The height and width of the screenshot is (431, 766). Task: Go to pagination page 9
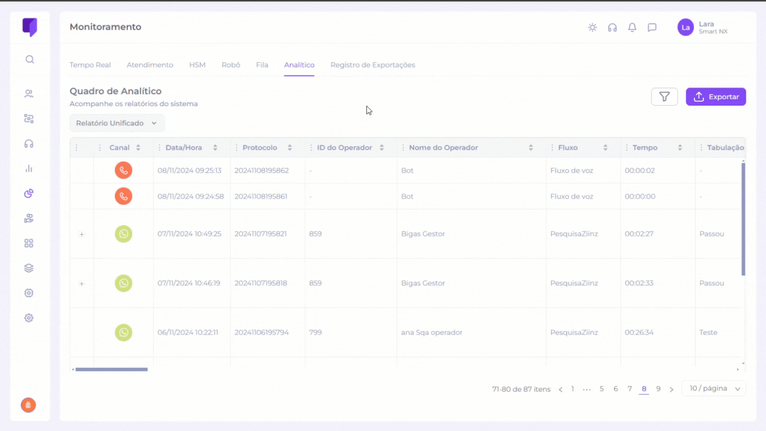[658, 389]
